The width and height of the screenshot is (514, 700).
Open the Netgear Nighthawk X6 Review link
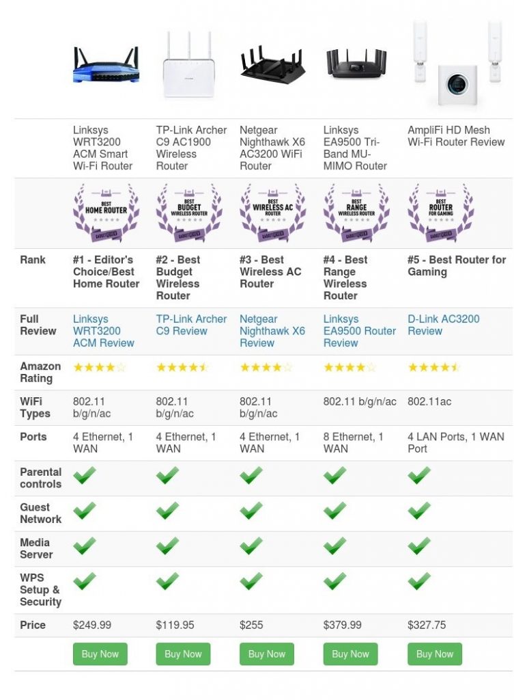(x=272, y=331)
